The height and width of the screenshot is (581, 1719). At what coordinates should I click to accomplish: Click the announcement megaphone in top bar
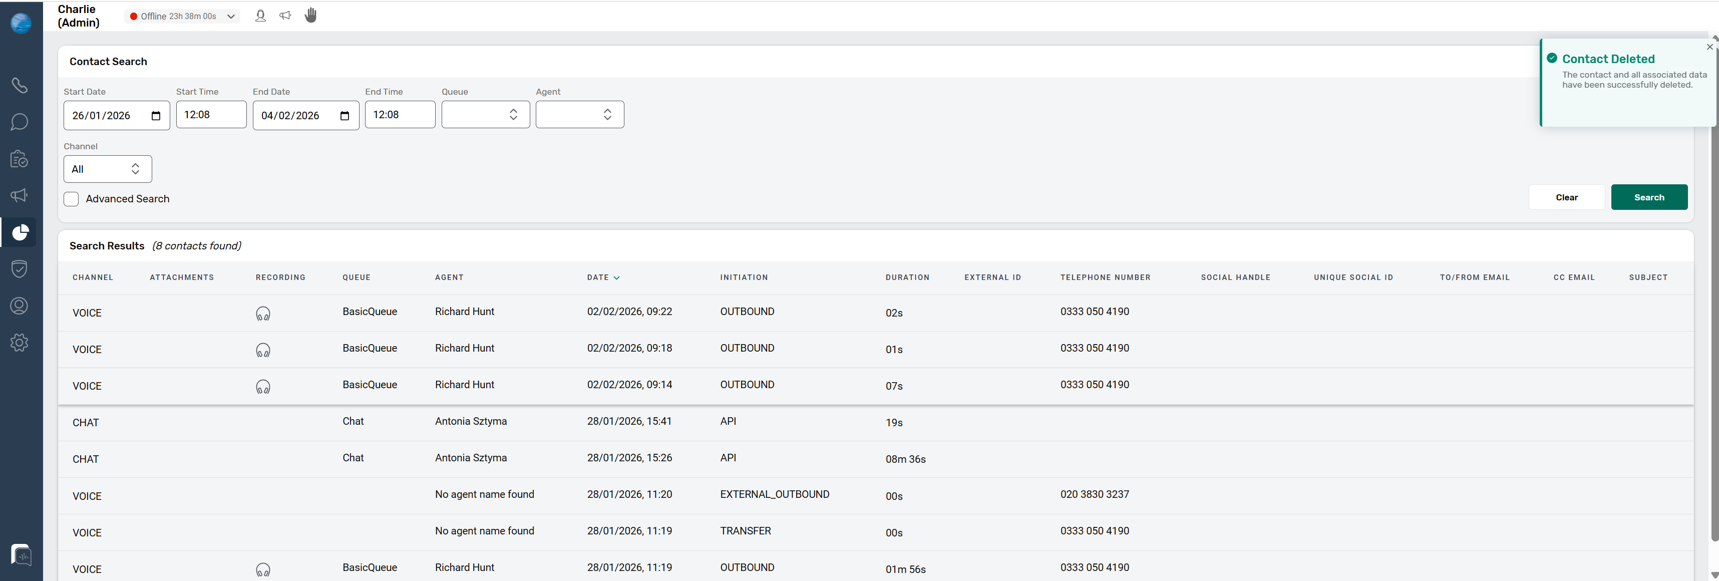tap(285, 16)
